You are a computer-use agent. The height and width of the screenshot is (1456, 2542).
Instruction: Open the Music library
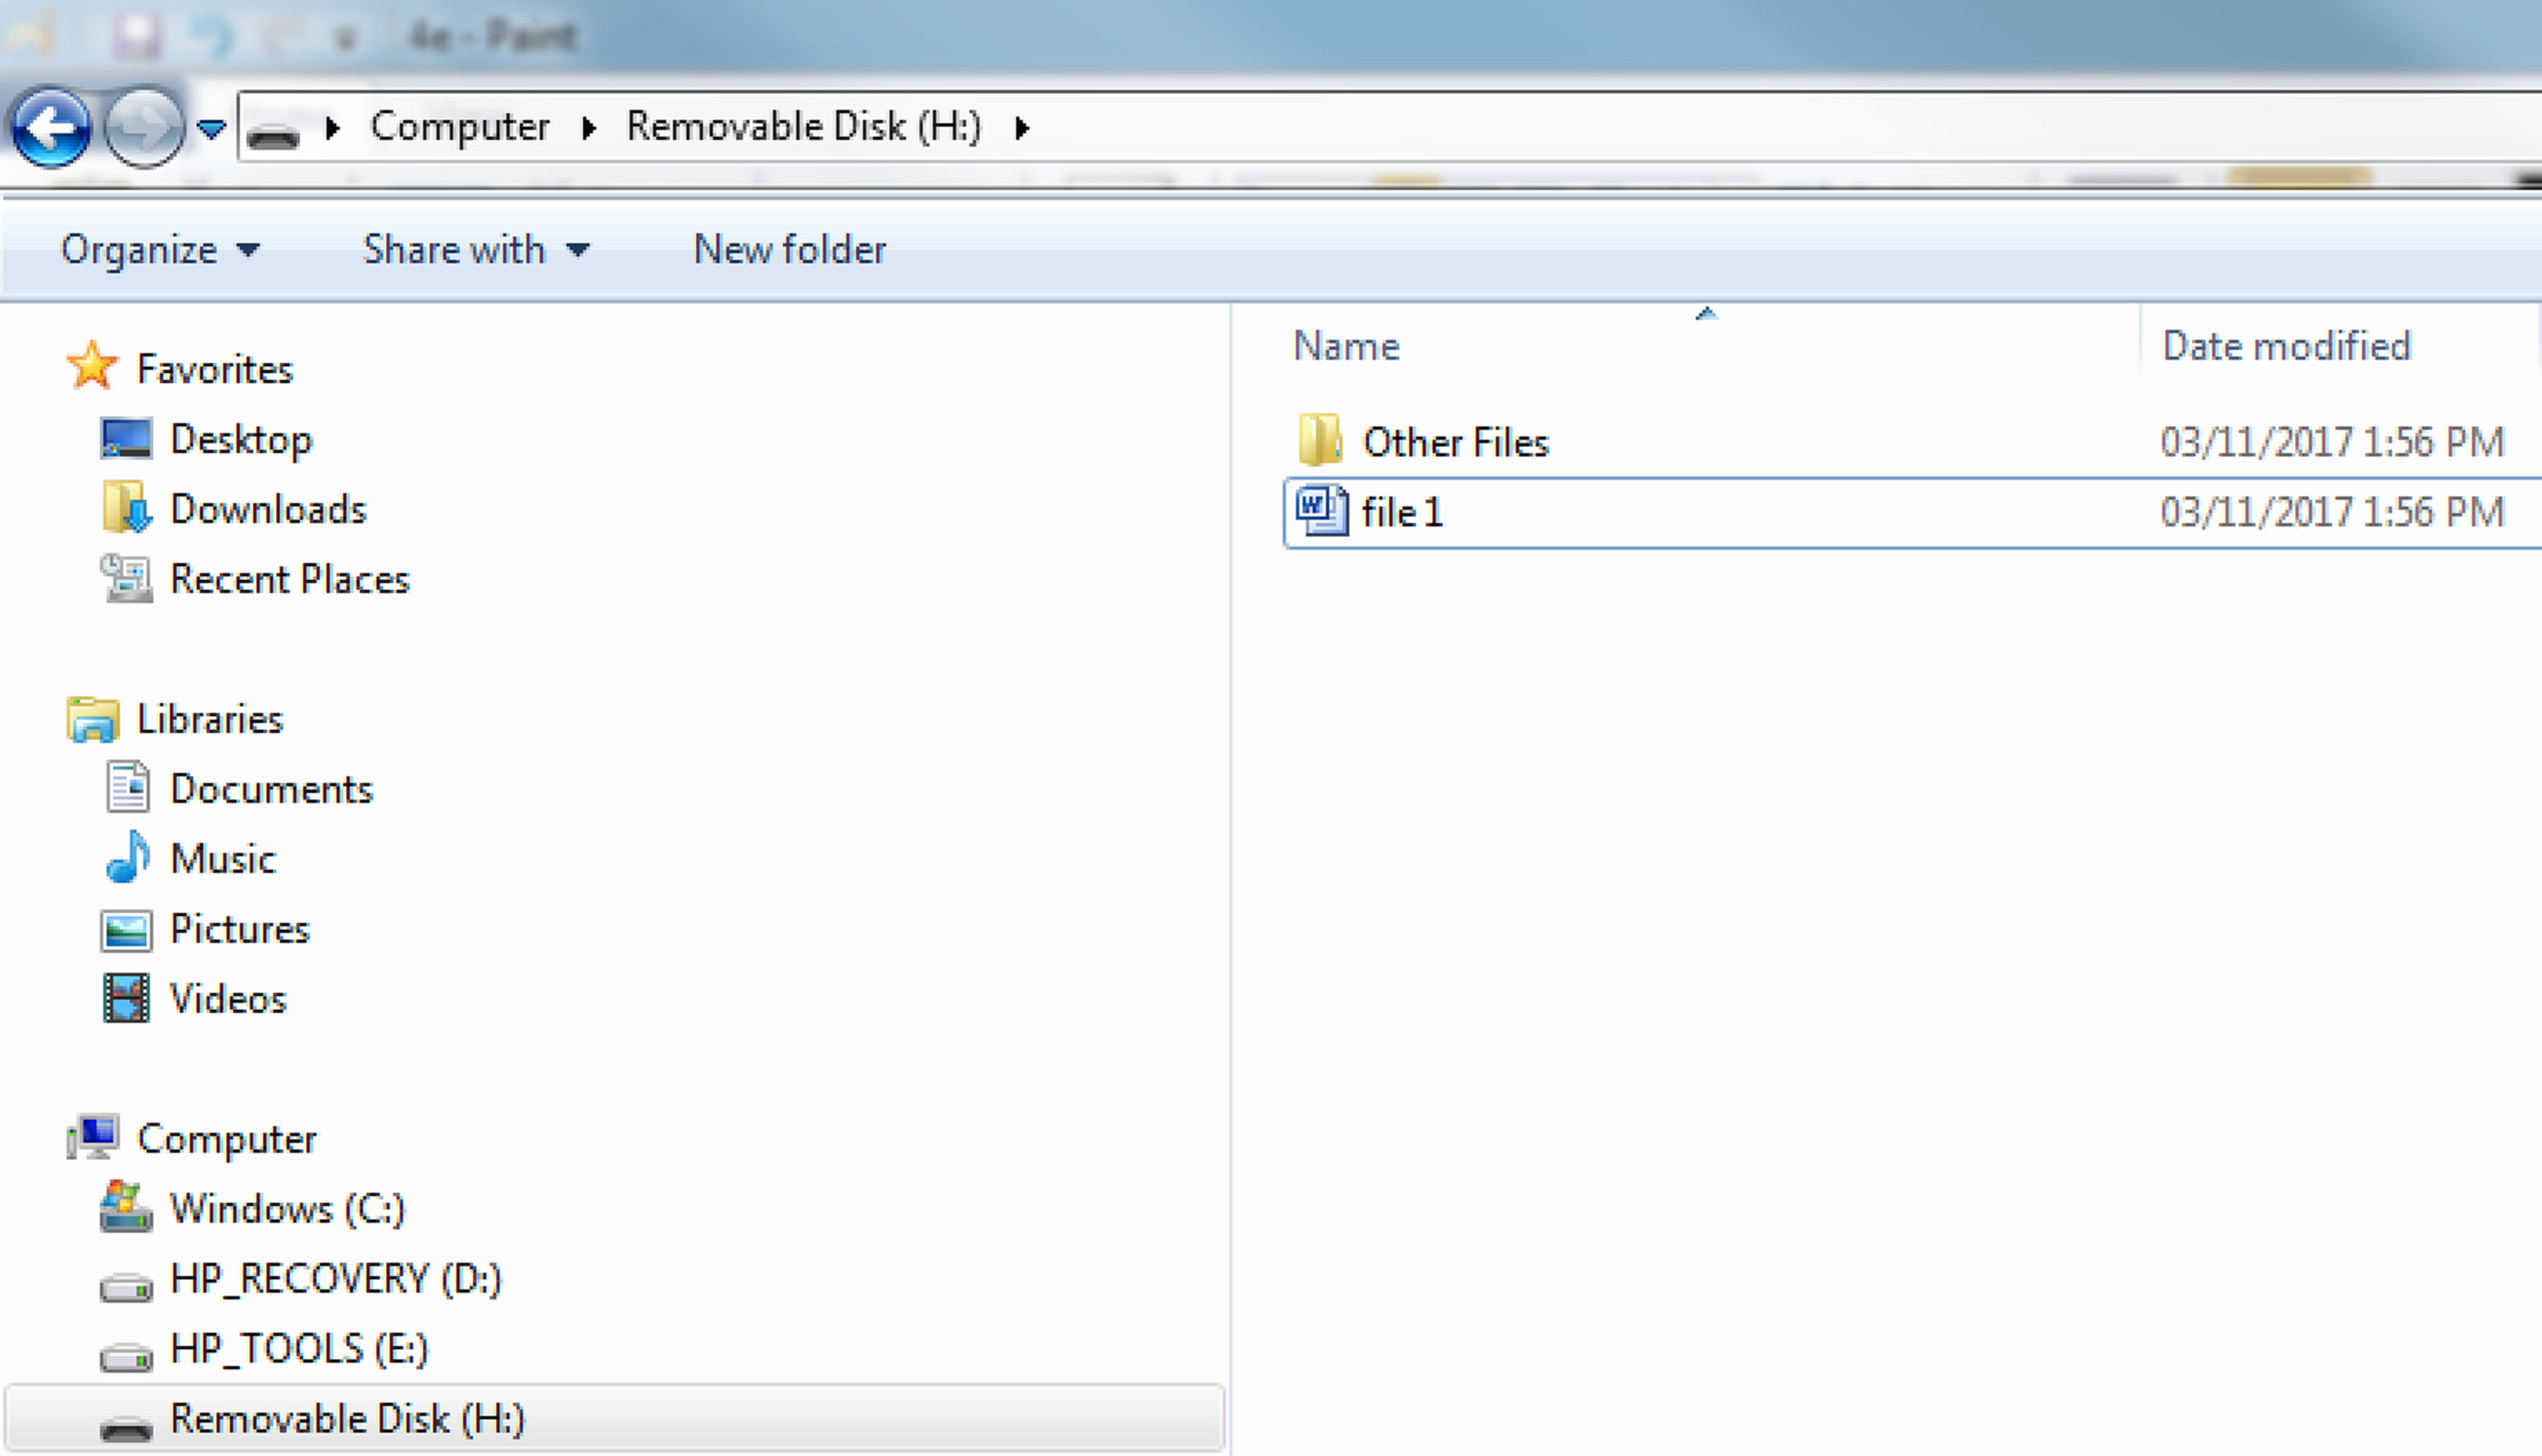point(223,860)
